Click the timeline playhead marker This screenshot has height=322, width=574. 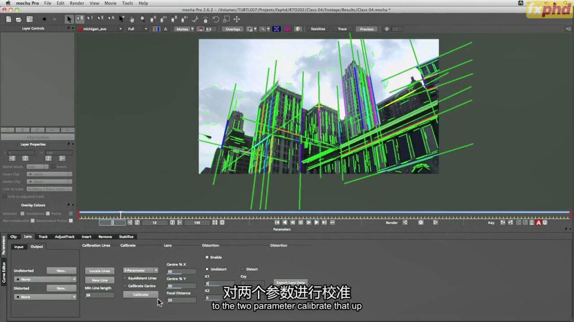pyautogui.click(x=121, y=214)
